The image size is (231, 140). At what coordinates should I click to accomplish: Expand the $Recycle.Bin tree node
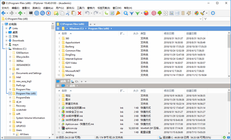tap(10, 57)
